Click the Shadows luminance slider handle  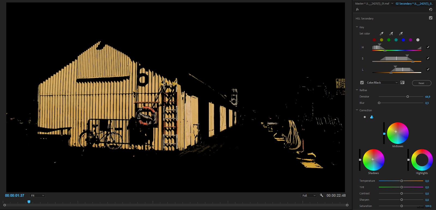[360, 160]
